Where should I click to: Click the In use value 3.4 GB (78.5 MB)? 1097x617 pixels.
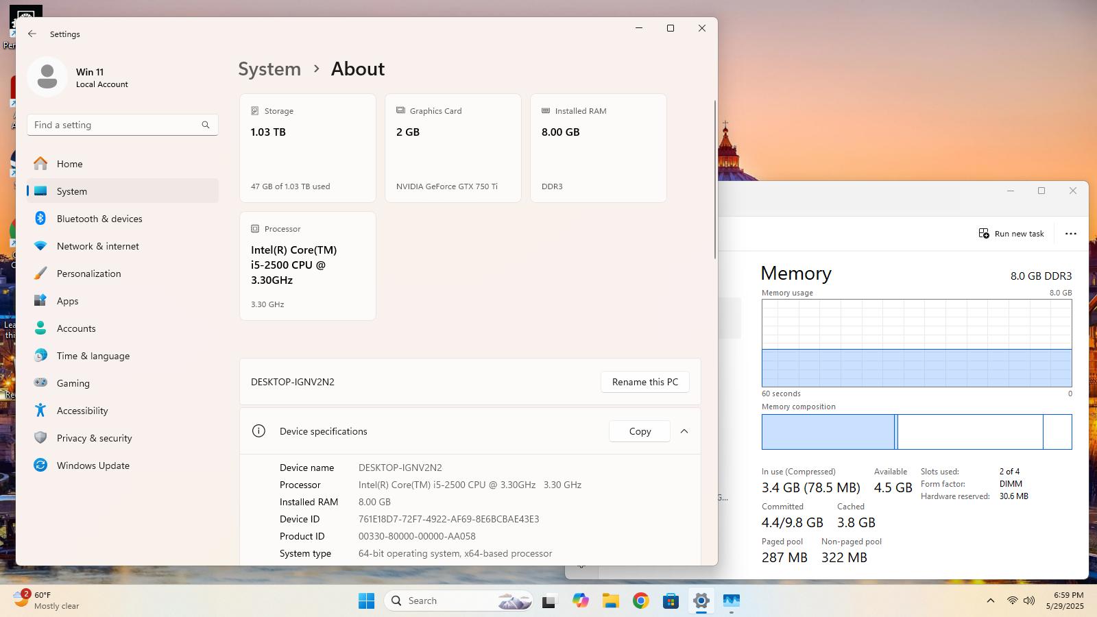click(x=810, y=487)
